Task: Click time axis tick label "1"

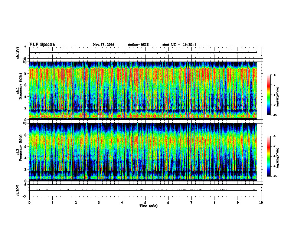Action: coord(52,203)
